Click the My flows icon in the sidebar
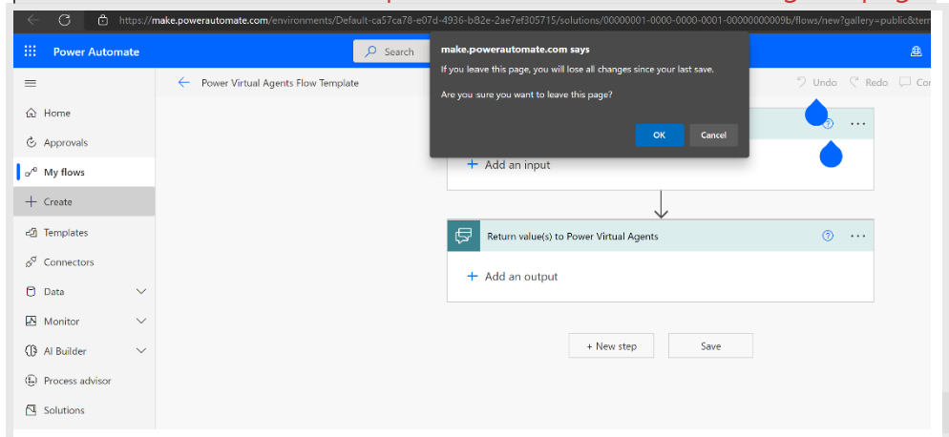This screenshot has width=949, height=437. click(31, 173)
